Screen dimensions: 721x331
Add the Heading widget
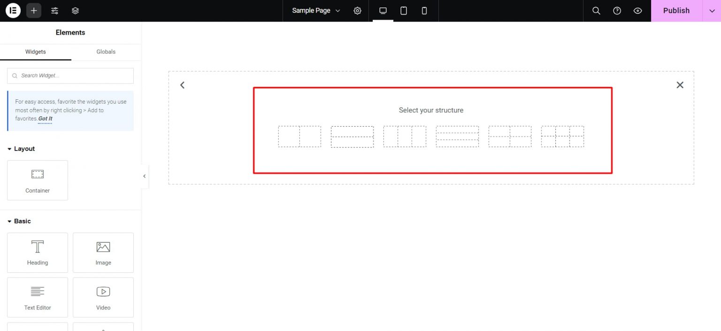pos(37,253)
